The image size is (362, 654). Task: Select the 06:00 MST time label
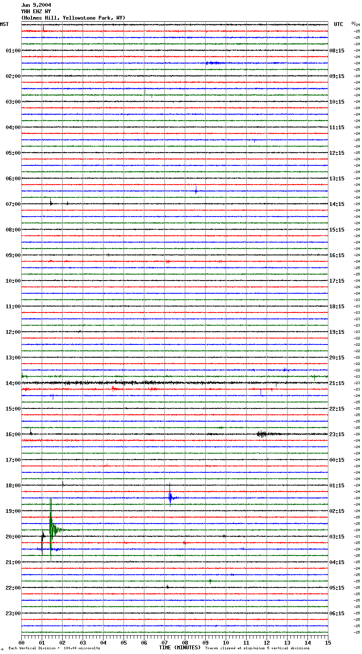click(13, 179)
